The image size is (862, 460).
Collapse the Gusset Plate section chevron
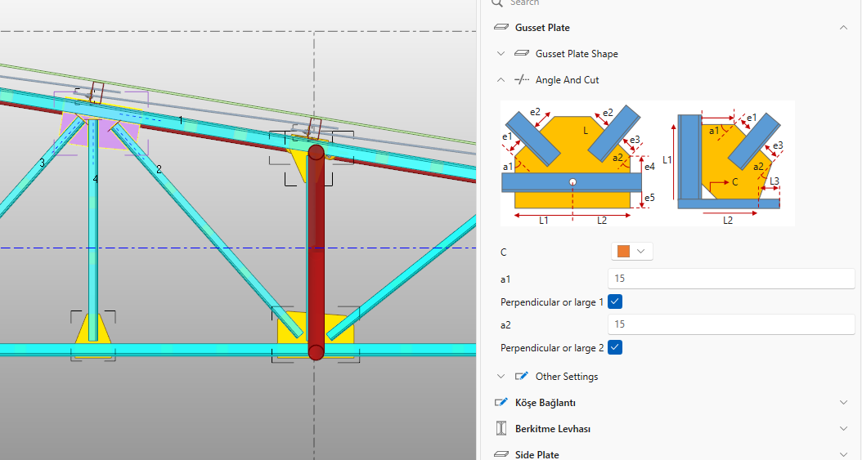(x=843, y=28)
